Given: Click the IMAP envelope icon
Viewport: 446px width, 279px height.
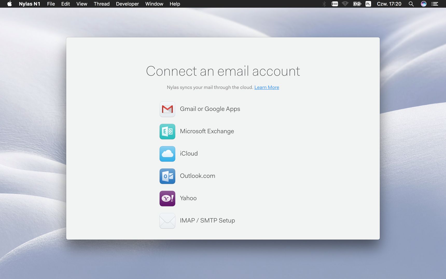Looking at the screenshot, I should [167, 221].
